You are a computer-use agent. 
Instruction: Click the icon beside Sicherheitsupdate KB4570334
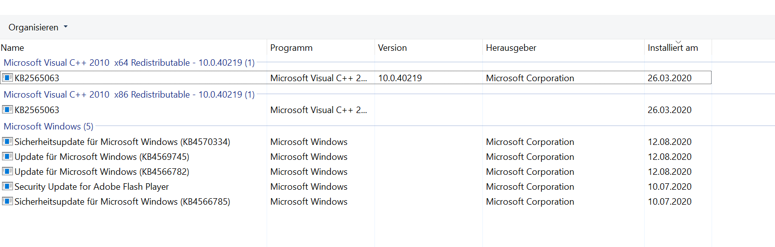point(7,142)
